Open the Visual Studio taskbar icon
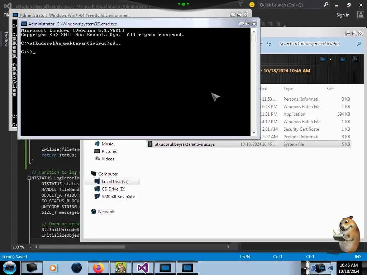 point(143,268)
